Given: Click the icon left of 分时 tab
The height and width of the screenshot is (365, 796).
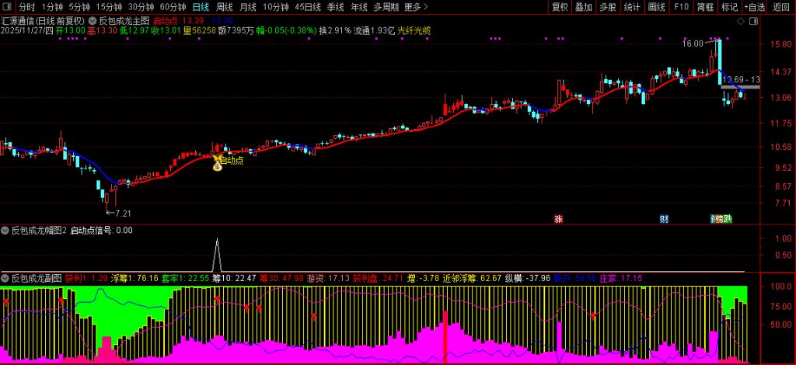Looking at the screenshot, I should [7, 7].
